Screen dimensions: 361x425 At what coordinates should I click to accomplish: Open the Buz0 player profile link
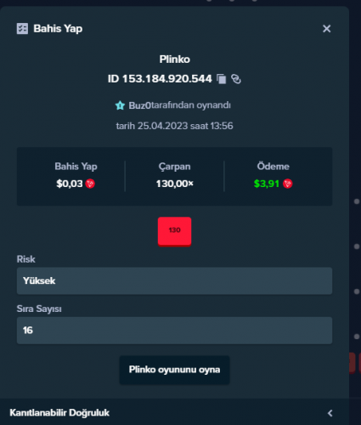140,105
